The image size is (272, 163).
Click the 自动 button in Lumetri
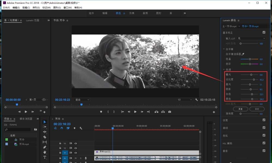coord(257,109)
